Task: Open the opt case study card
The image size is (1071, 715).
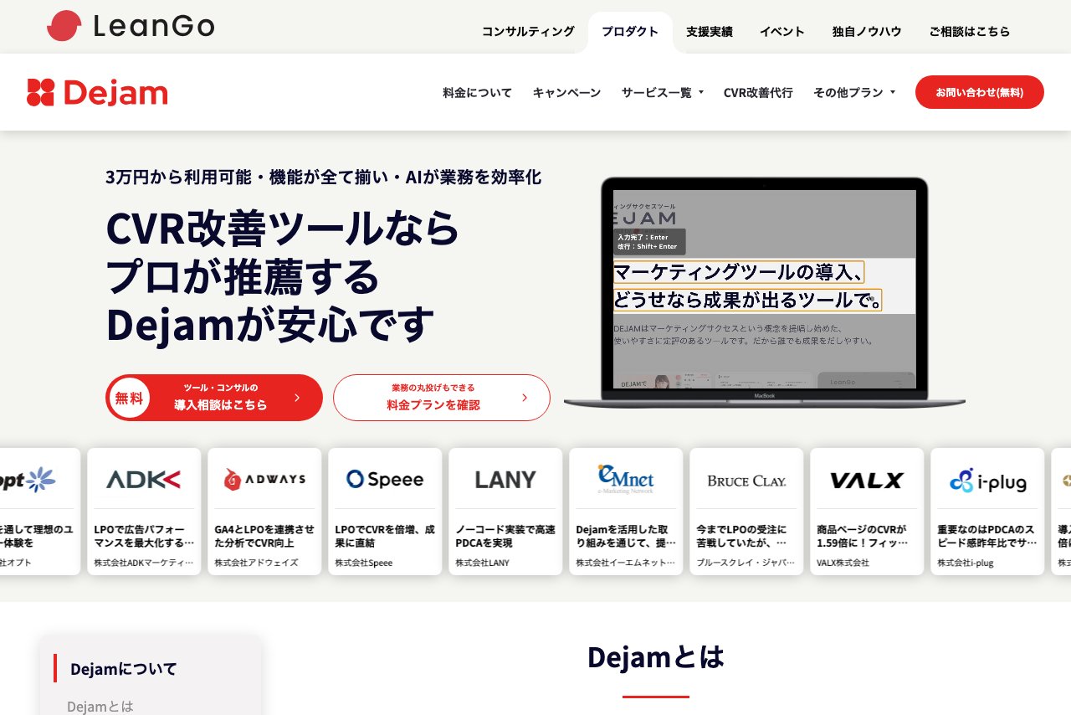Action: [x=40, y=512]
